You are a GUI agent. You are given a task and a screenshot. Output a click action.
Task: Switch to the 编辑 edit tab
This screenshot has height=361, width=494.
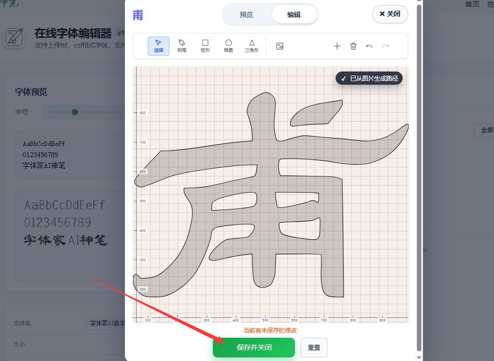(294, 15)
